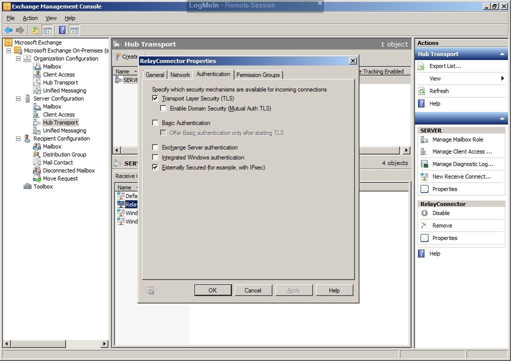Open the blue Help toolbar icon
511x361 pixels.
(62, 30)
